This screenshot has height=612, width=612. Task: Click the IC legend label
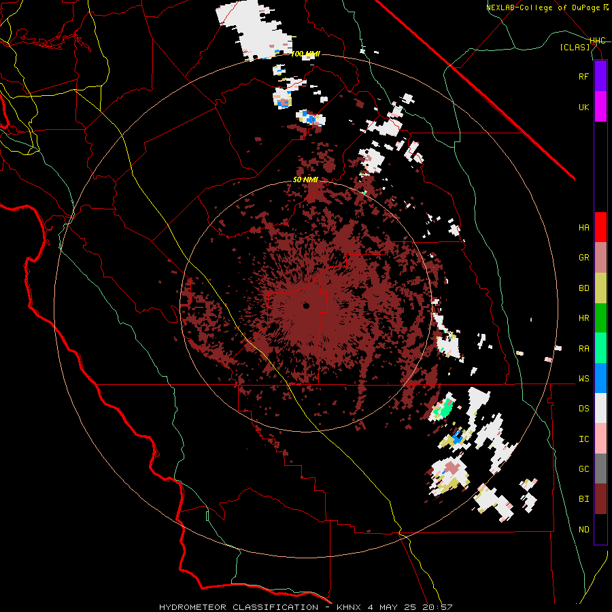click(583, 439)
